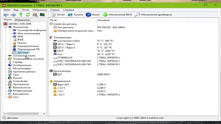
Task: Click the tree horizontal scrollbar thumb
Action: pos(22,113)
